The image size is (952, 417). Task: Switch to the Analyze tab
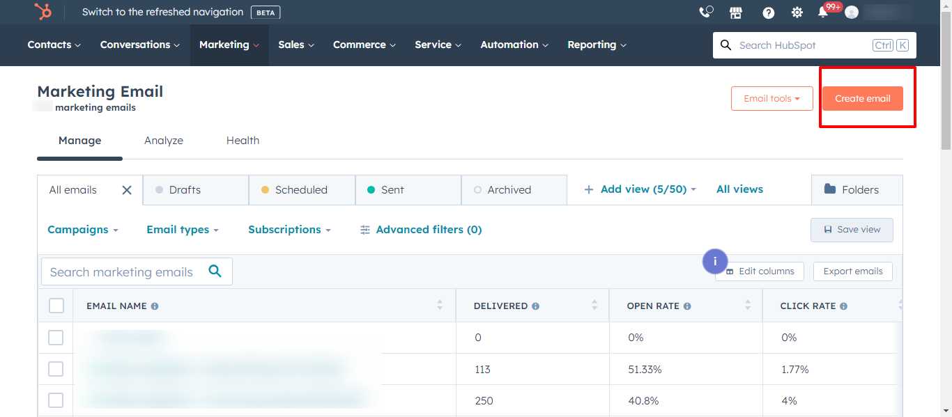164,141
